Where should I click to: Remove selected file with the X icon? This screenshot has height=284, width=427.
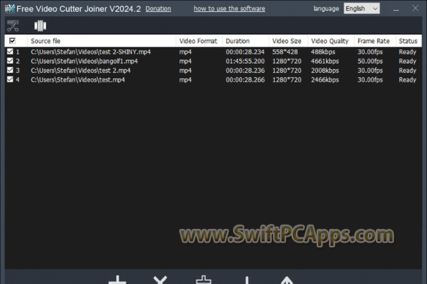[x=160, y=280]
